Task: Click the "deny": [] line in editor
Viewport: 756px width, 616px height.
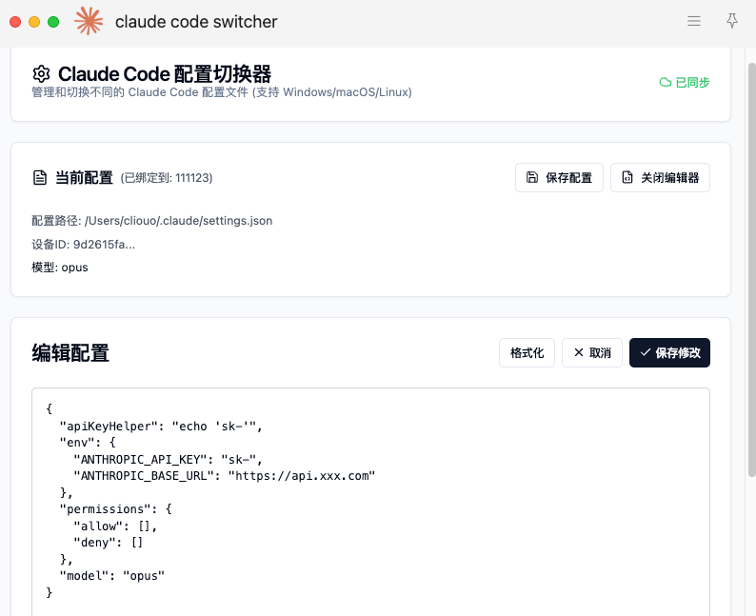Action: click(108, 543)
